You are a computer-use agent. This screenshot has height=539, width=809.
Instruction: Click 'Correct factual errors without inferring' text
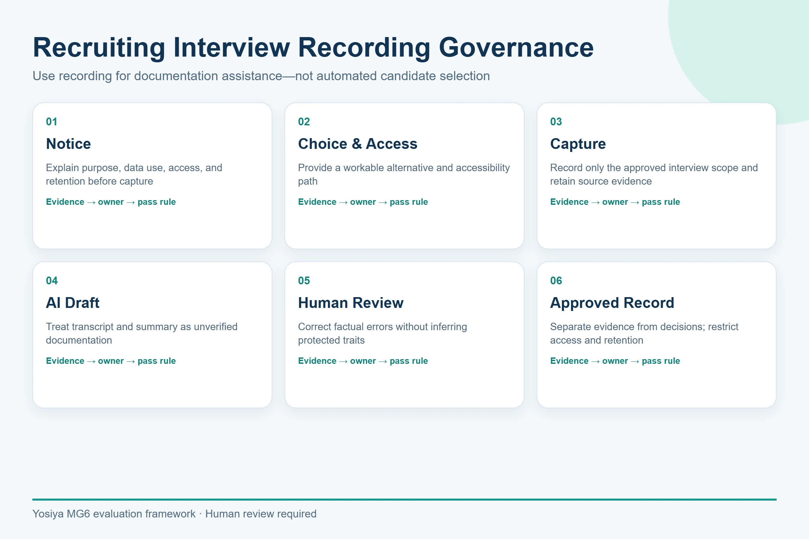[383, 334]
